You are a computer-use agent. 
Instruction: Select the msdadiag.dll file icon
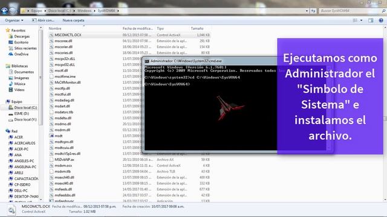[x=51, y=100]
